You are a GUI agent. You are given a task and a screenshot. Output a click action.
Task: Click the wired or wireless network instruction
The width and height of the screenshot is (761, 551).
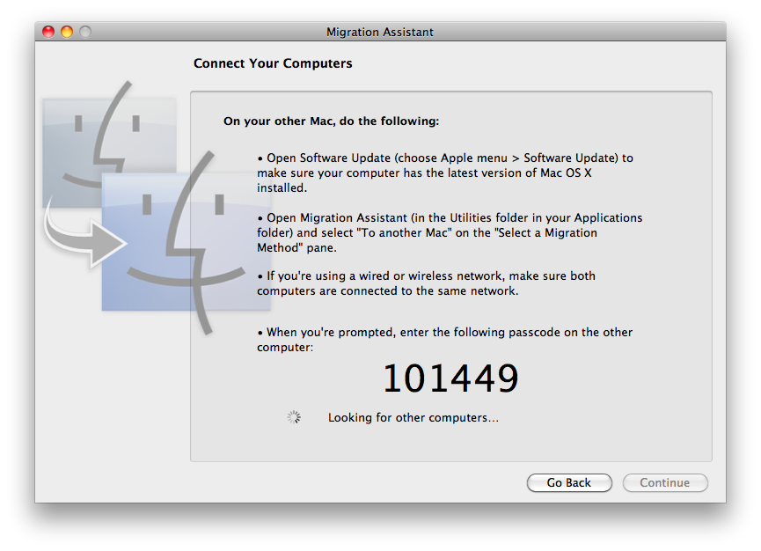click(x=426, y=283)
